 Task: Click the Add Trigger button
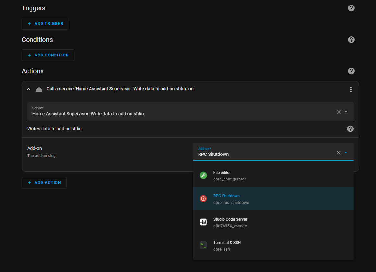(x=45, y=23)
